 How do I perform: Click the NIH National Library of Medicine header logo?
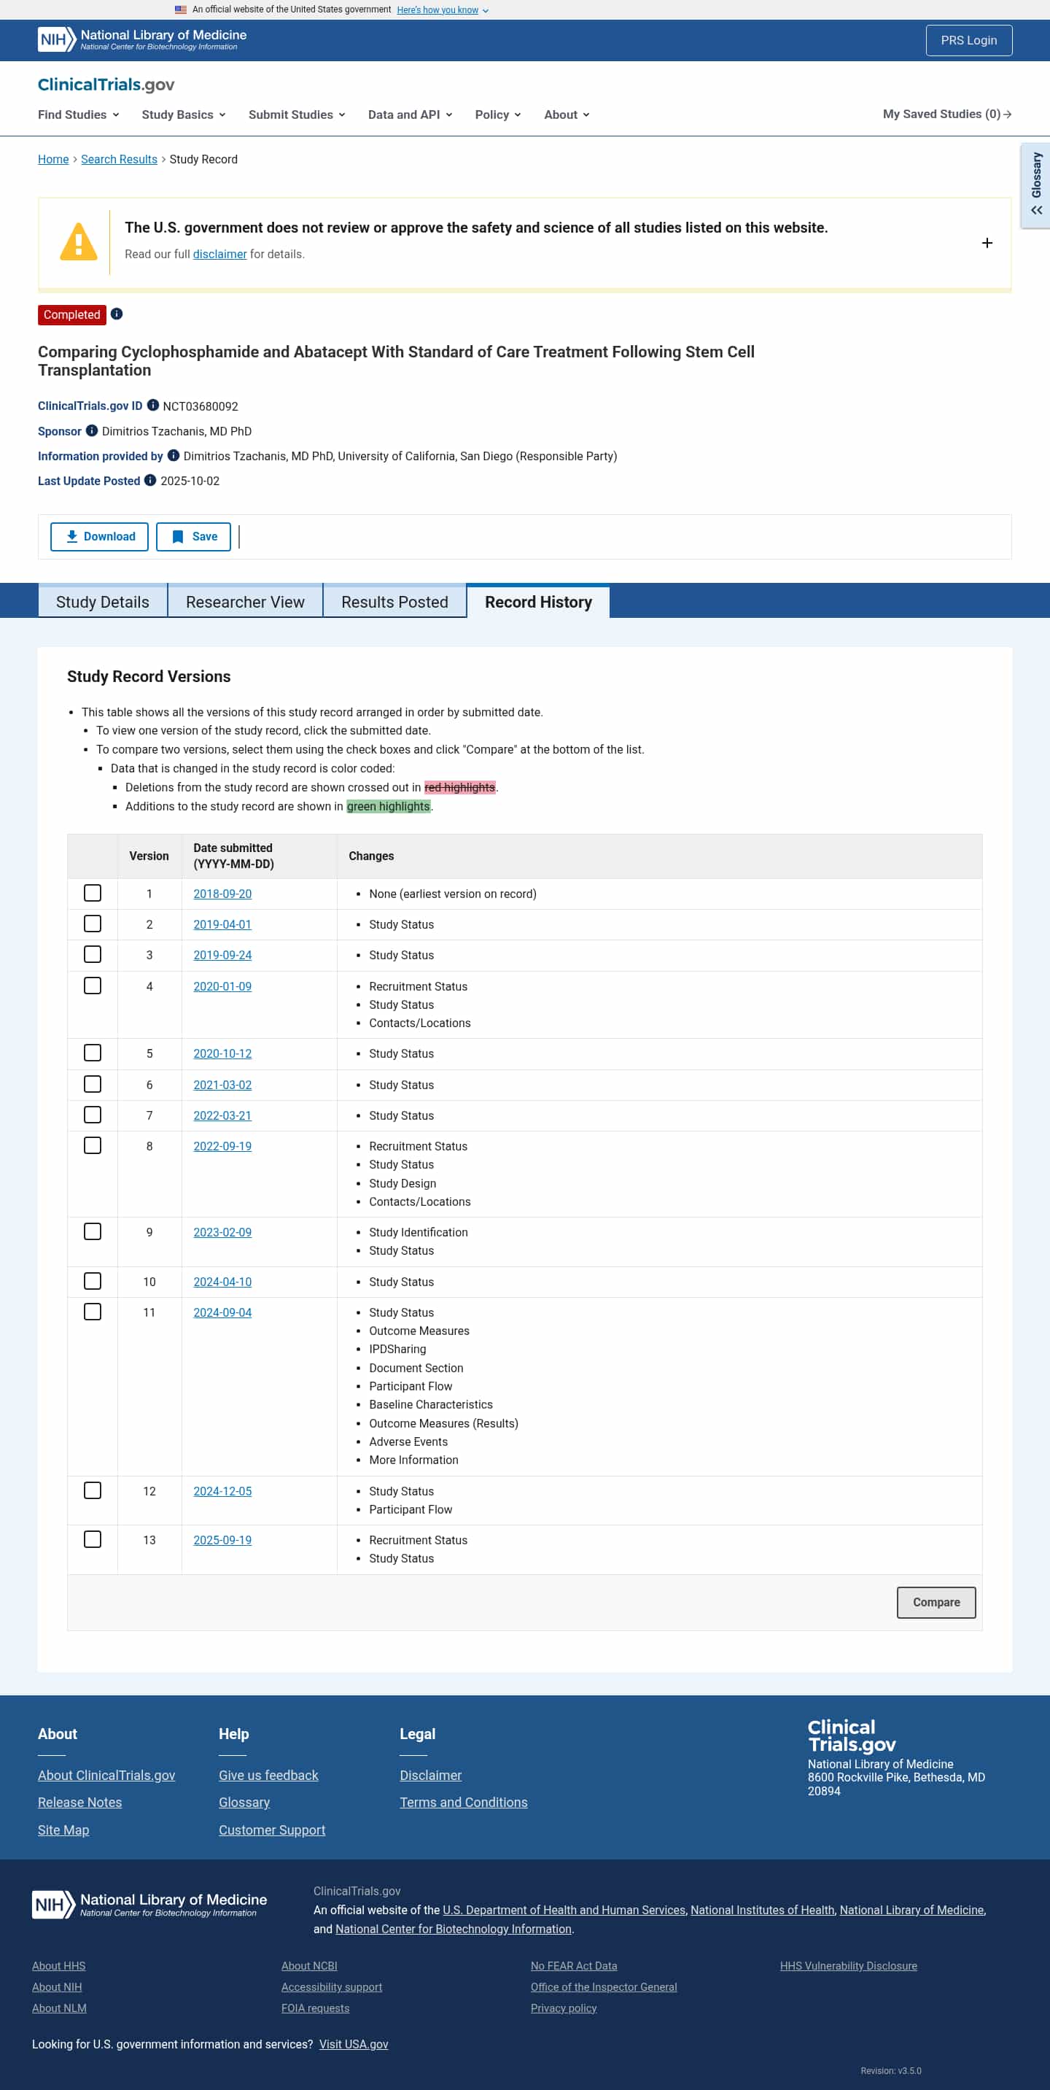click(142, 39)
